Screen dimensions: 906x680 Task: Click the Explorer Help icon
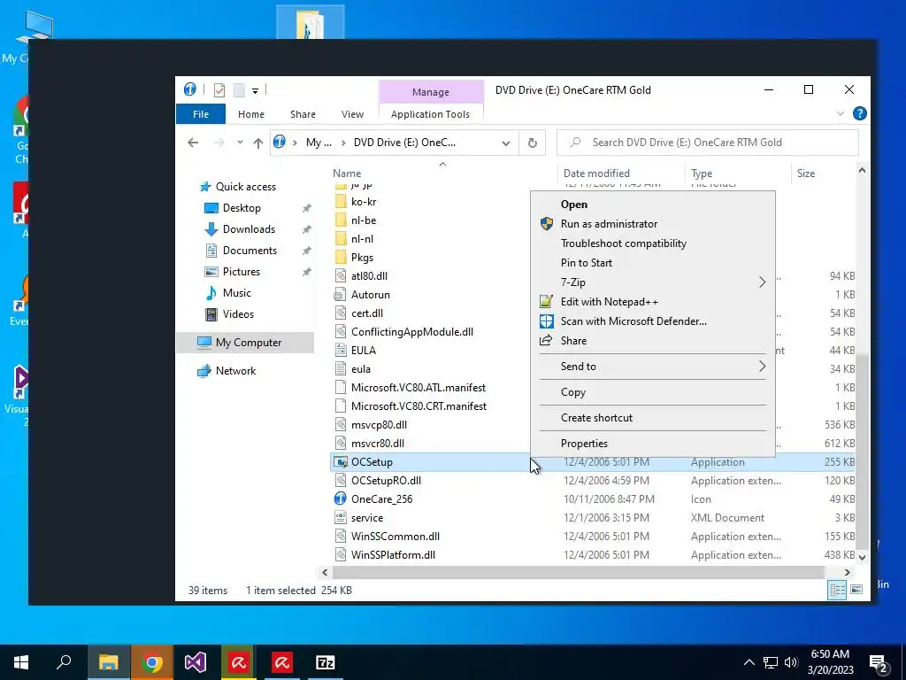click(859, 113)
